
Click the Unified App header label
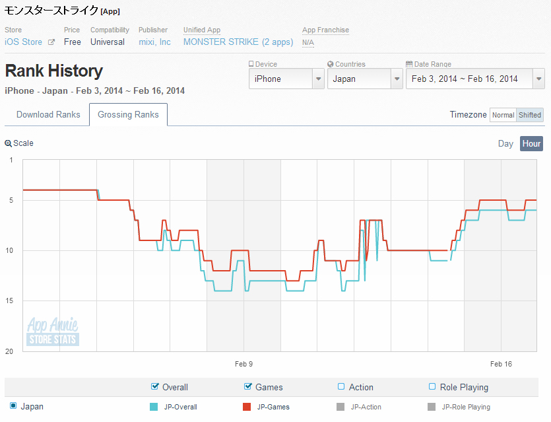[202, 30]
